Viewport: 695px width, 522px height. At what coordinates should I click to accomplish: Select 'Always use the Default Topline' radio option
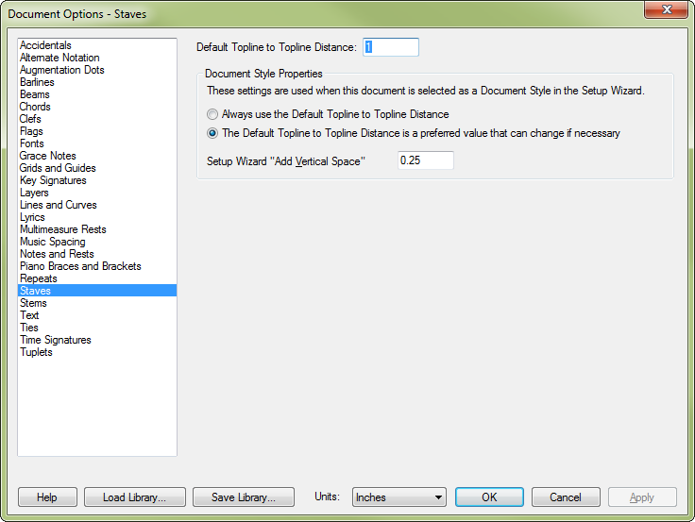pyautogui.click(x=213, y=114)
